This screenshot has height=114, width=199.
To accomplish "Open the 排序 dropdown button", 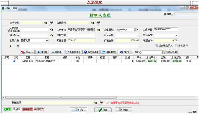I will pyautogui.click(x=126, y=52).
